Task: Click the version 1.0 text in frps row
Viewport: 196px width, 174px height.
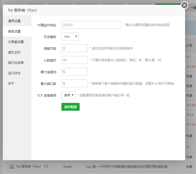Action: [x=46, y=166]
